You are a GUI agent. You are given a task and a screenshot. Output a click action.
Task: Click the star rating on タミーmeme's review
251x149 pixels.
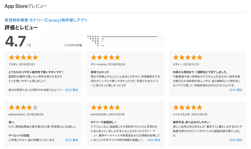105,57
